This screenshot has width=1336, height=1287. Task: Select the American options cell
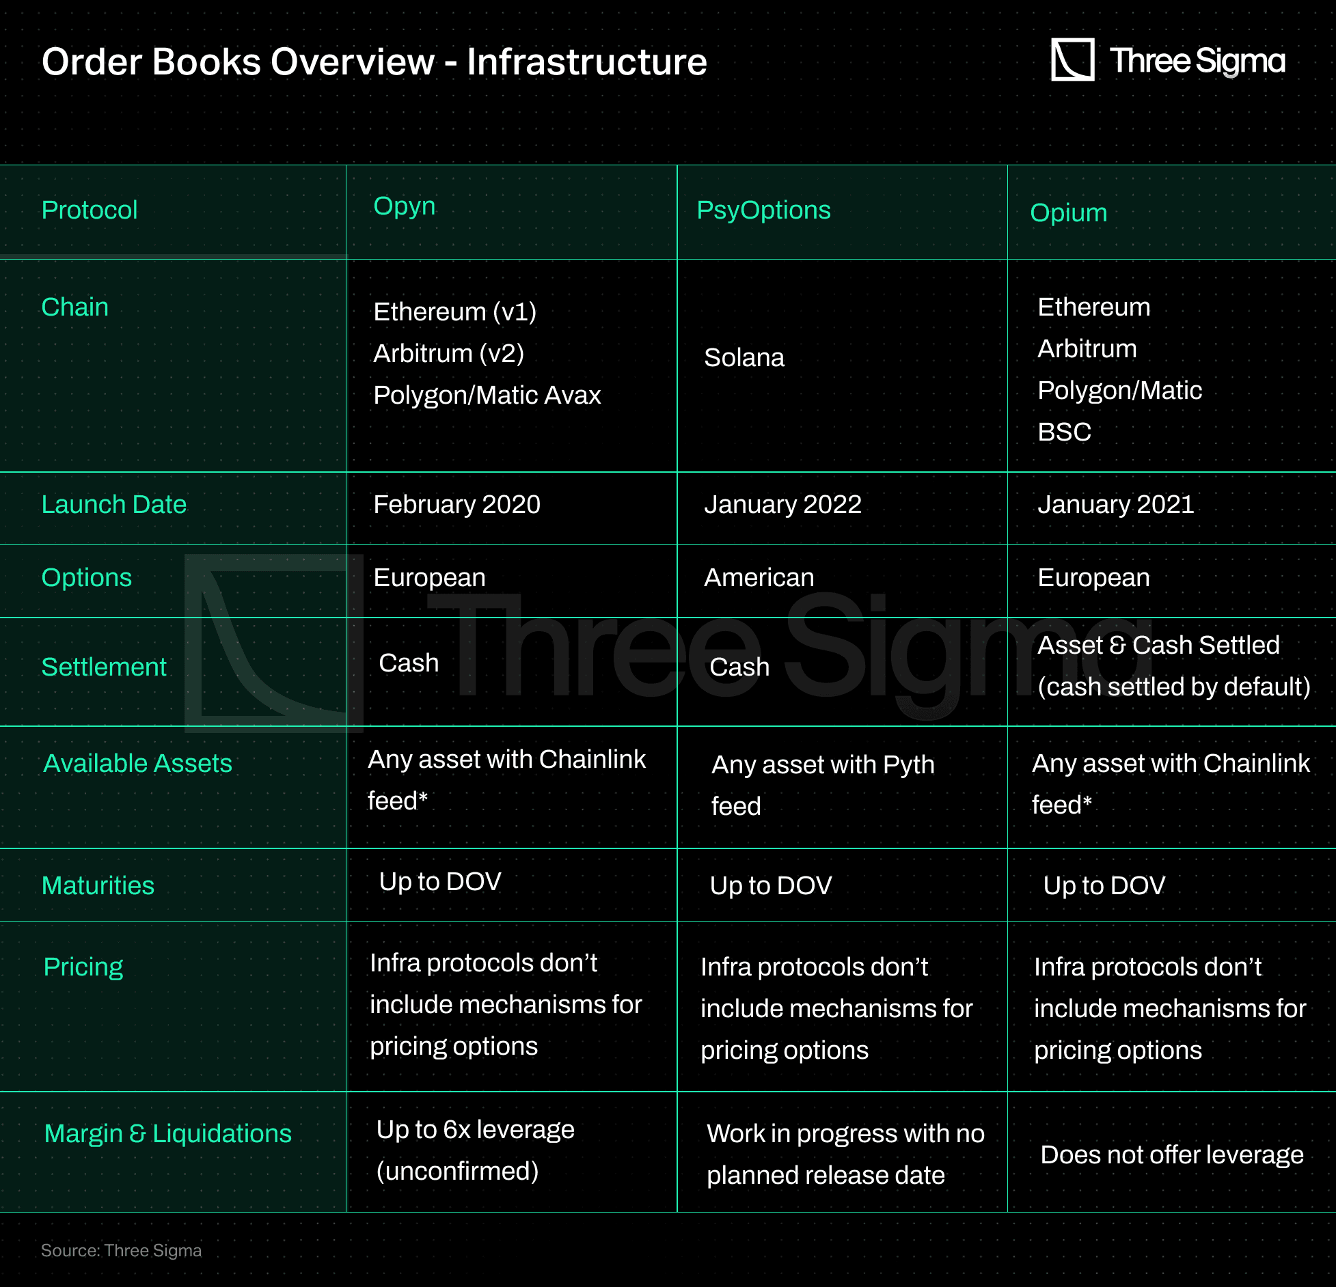pos(759,577)
